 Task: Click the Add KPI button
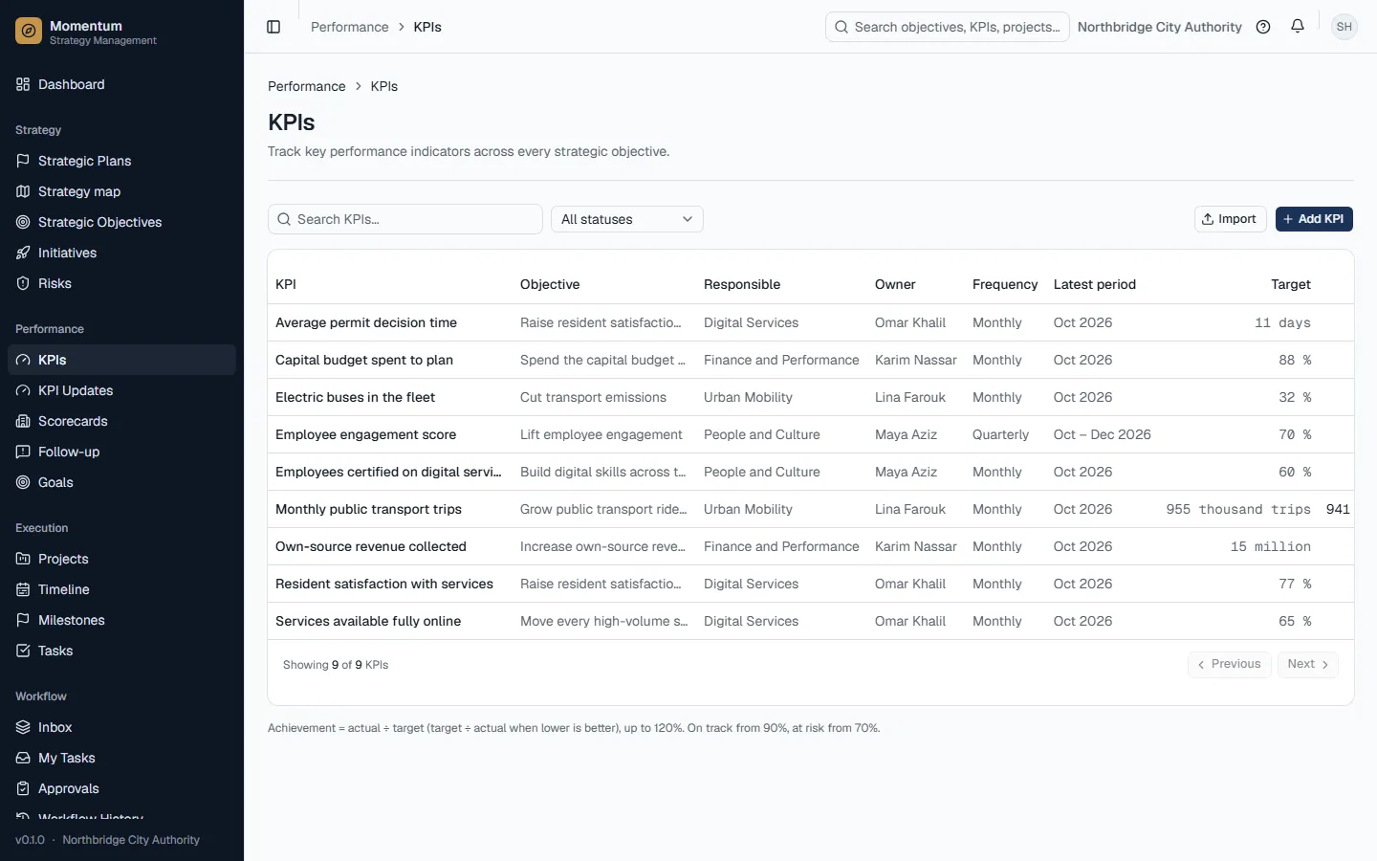1314,219
